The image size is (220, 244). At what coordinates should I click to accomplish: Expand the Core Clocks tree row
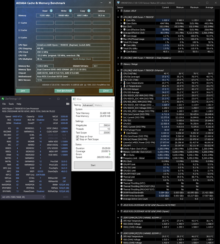(121, 23)
